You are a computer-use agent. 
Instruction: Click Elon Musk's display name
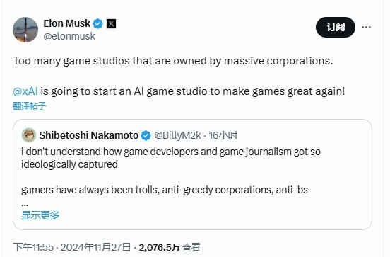(66, 23)
